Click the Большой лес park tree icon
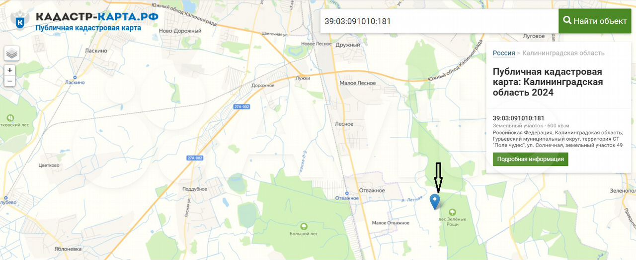This screenshot has height=260, width=636. [x=304, y=226]
